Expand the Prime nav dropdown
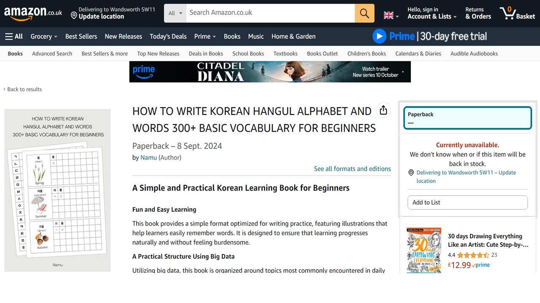Screen dimensions: 540x303 pos(205,37)
